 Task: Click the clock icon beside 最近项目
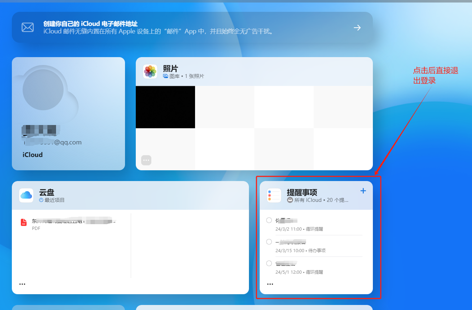pyautogui.click(x=41, y=200)
